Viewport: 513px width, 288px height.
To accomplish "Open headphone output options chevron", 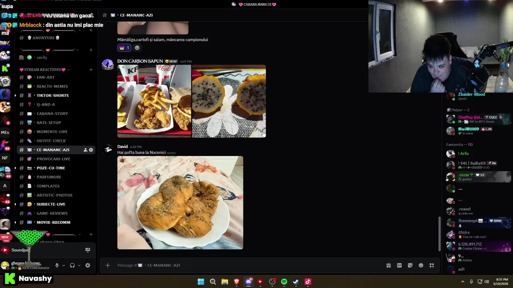I will [x=79, y=265].
